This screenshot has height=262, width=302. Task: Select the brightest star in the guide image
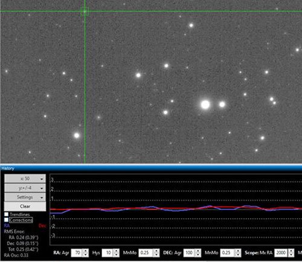coord(205,104)
